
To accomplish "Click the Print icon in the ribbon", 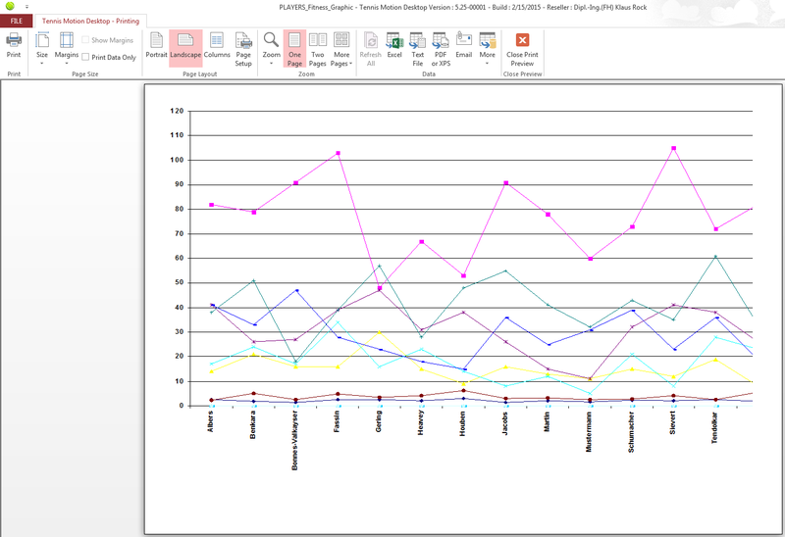I will click(x=14, y=45).
